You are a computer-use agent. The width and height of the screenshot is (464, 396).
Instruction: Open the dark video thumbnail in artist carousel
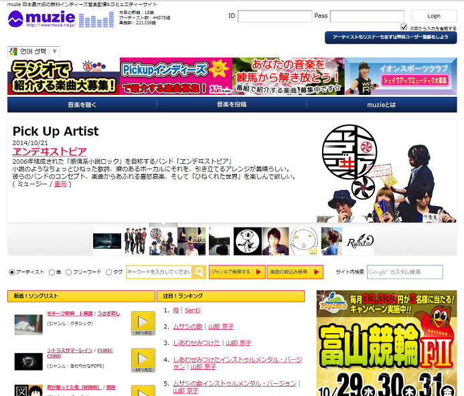pyautogui.click(x=107, y=241)
